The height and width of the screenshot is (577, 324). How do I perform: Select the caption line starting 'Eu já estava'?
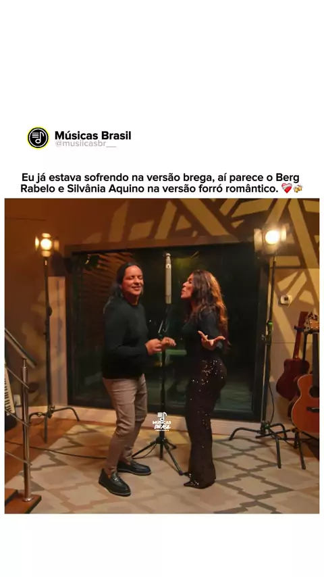161,178
